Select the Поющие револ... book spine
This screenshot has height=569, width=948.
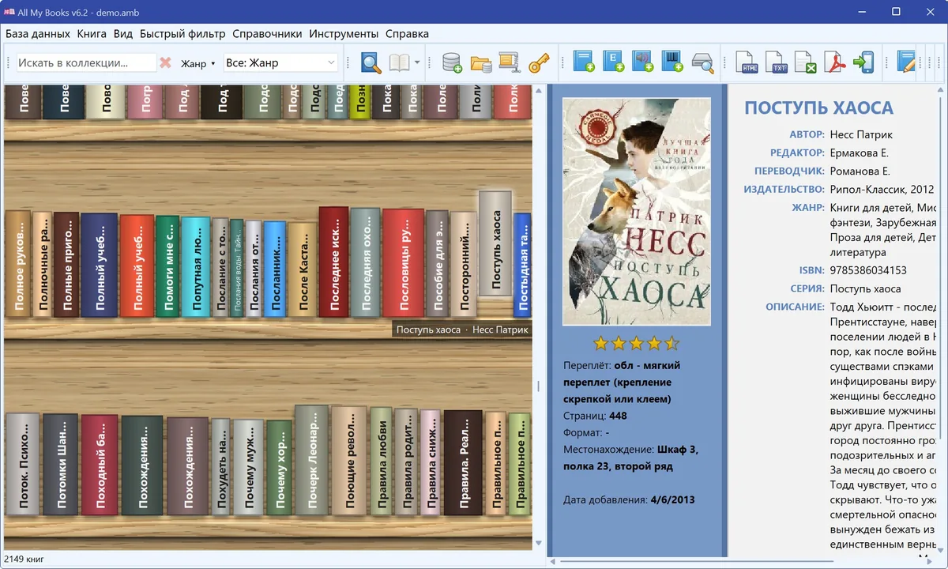pos(349,460)
